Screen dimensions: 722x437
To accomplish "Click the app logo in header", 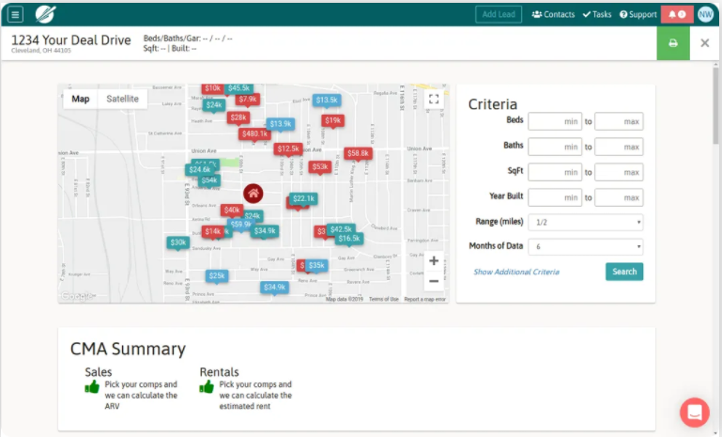I will coord(46,14).
